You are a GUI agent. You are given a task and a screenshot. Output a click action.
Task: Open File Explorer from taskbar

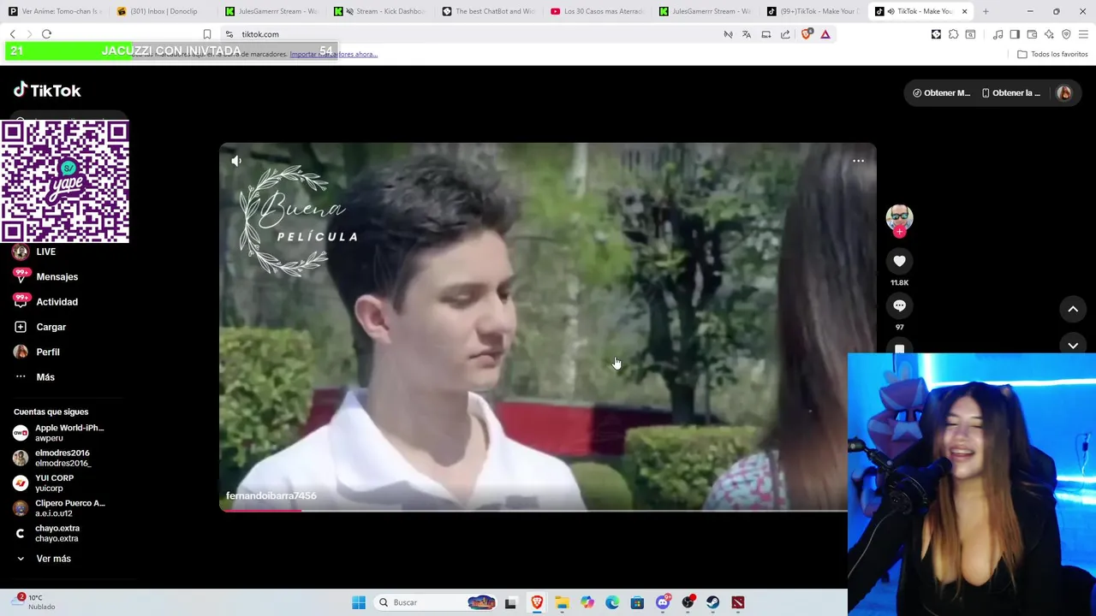point(562,602)
